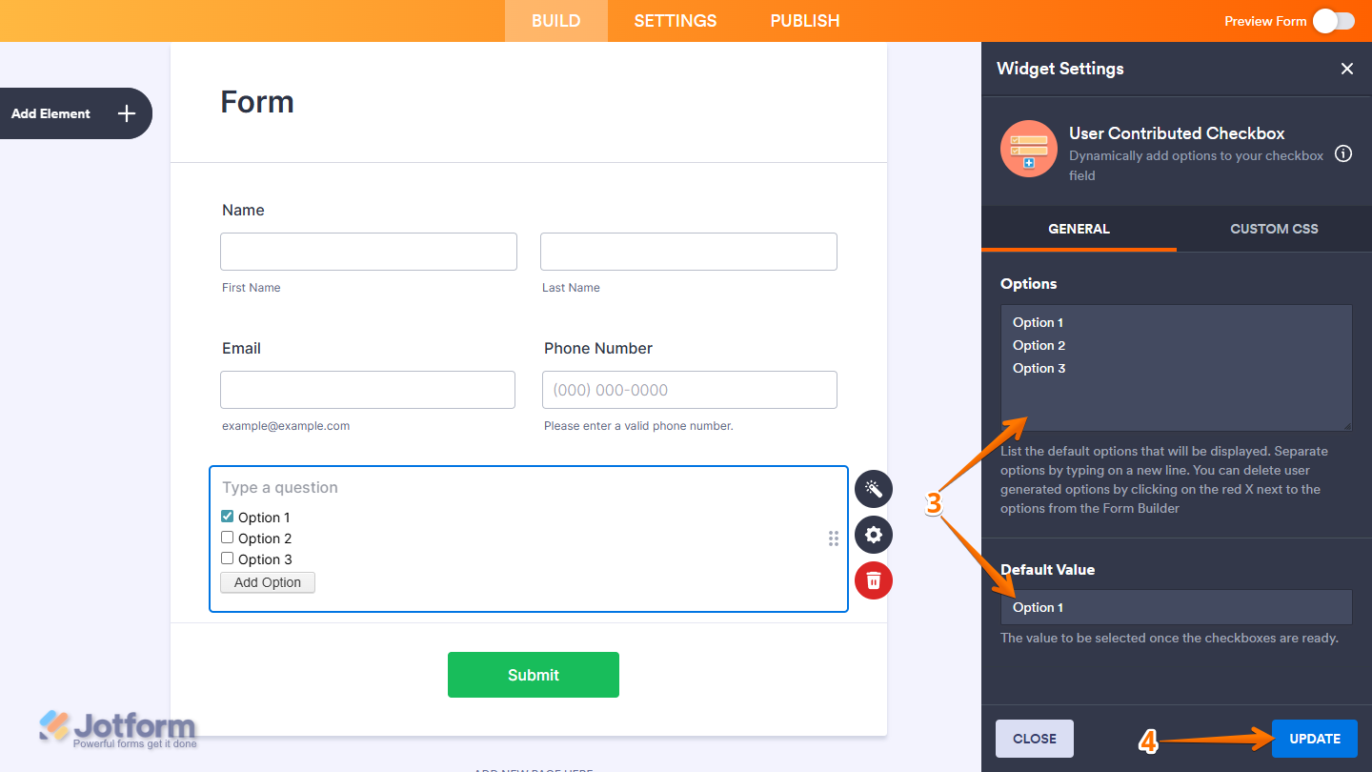
Task: Click the Add Option button
Action: coord(267,581)
